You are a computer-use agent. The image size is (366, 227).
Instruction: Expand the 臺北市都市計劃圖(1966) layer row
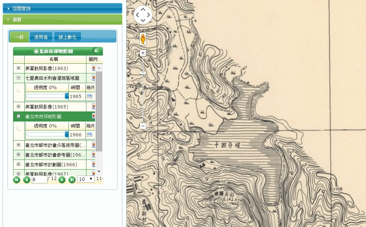coord(19,164)
